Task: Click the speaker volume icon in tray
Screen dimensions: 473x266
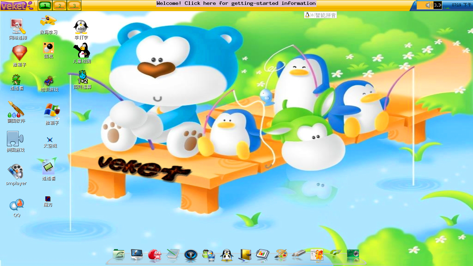Action: coord(429,5)
